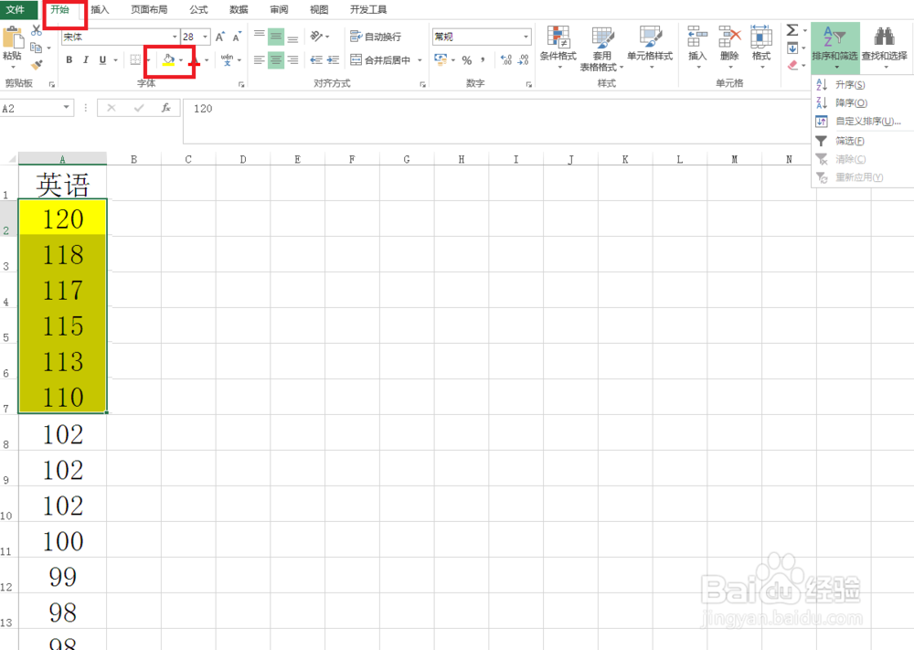Toggle align text right
Viewport: 914px width, 650px height.
pyautogui.click(x=293, y=59)
